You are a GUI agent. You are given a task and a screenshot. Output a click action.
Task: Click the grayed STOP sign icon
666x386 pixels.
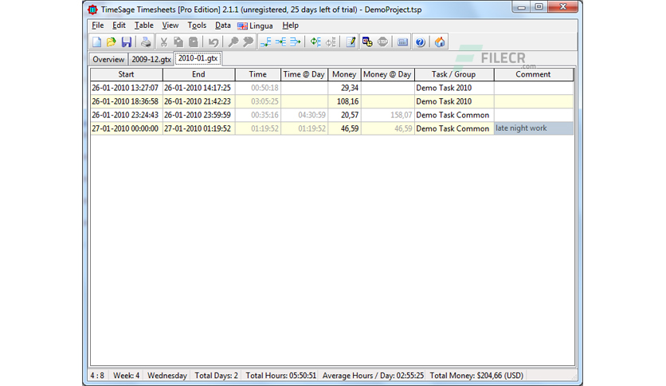coord(382,41)
